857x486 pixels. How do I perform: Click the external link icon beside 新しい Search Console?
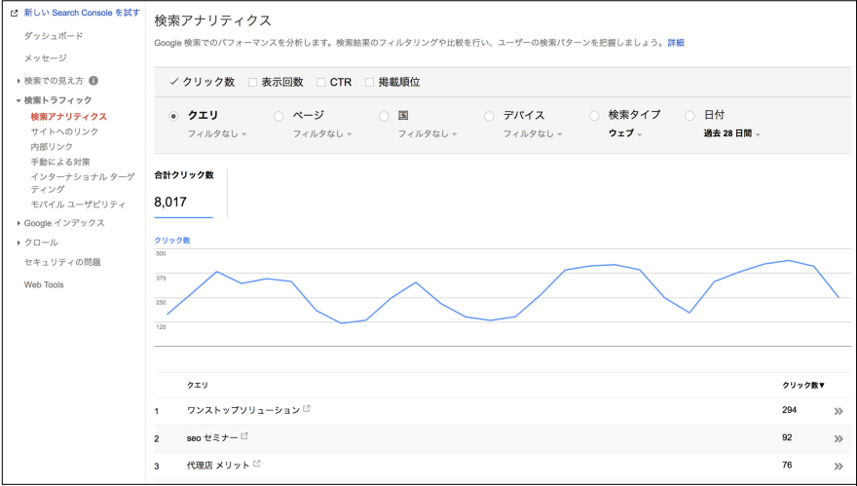coord(15,13)
